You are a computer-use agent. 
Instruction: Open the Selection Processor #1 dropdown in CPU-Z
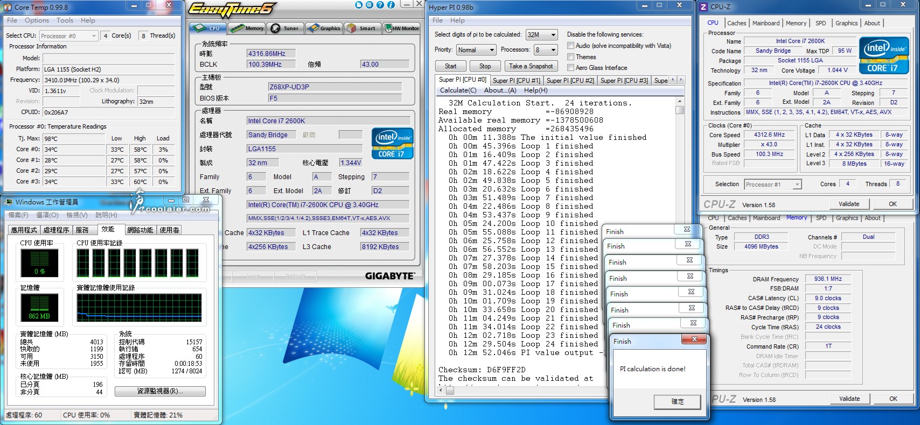pyautogui.click(x=773, y=185)
